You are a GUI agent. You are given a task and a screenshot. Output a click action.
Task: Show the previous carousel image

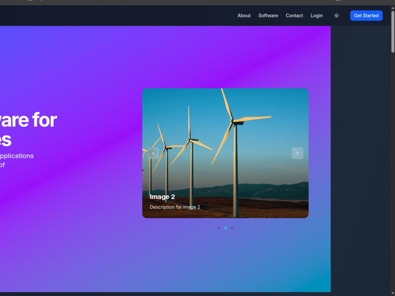(x=153, y=153)
